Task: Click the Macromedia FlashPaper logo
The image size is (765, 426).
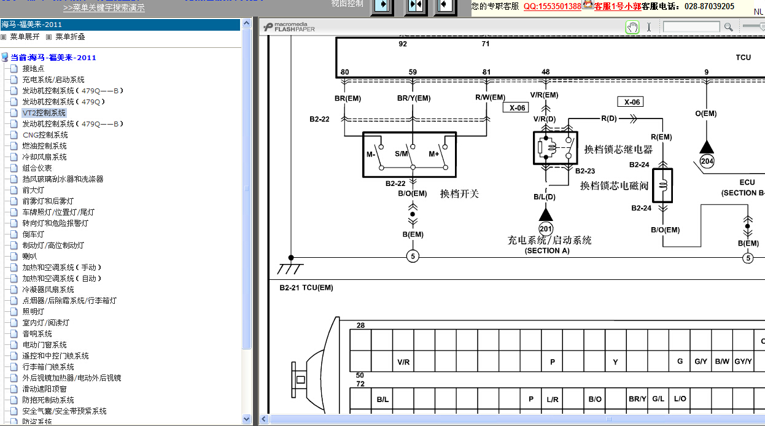Action: (x=289, y=27)
